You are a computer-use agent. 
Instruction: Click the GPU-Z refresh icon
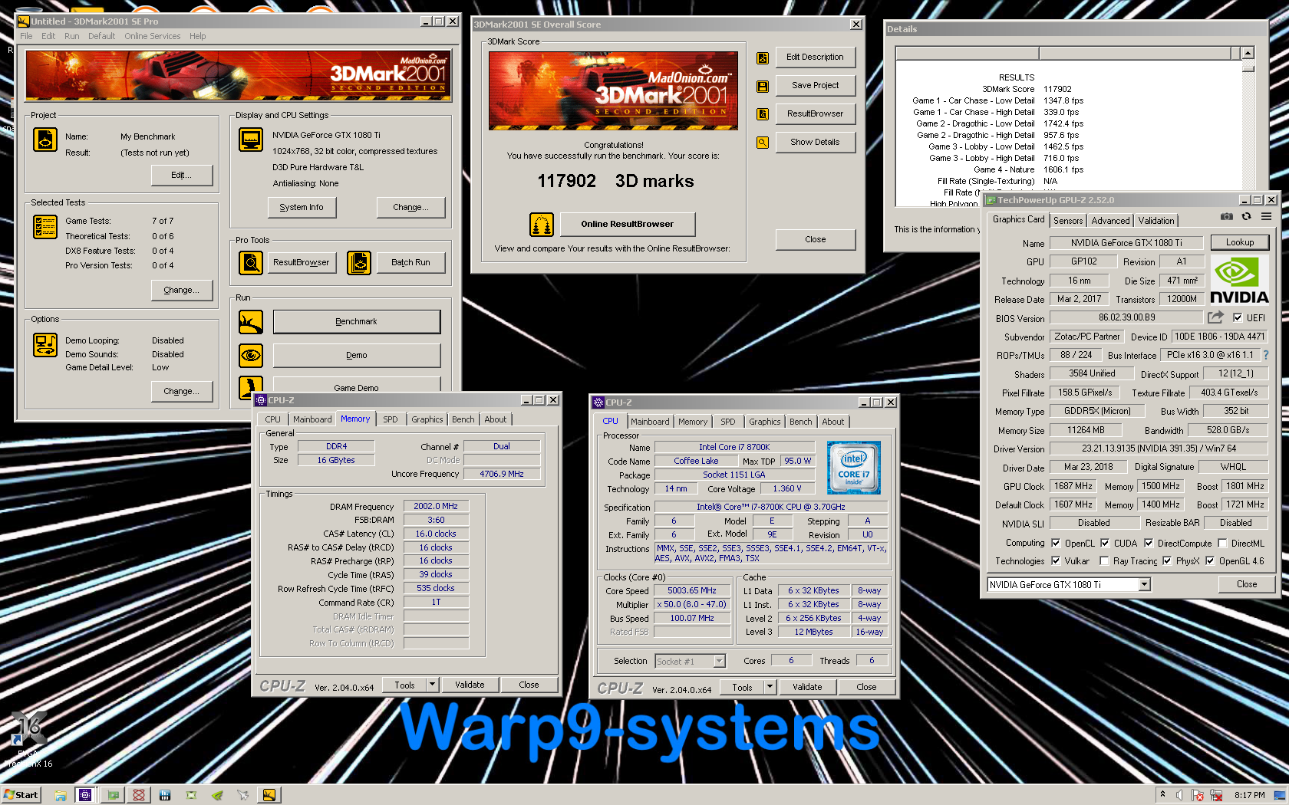[x=1247, y=217]
